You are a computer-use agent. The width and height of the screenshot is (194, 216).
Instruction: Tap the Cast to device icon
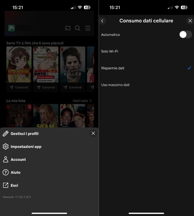[x=68, y=28]
